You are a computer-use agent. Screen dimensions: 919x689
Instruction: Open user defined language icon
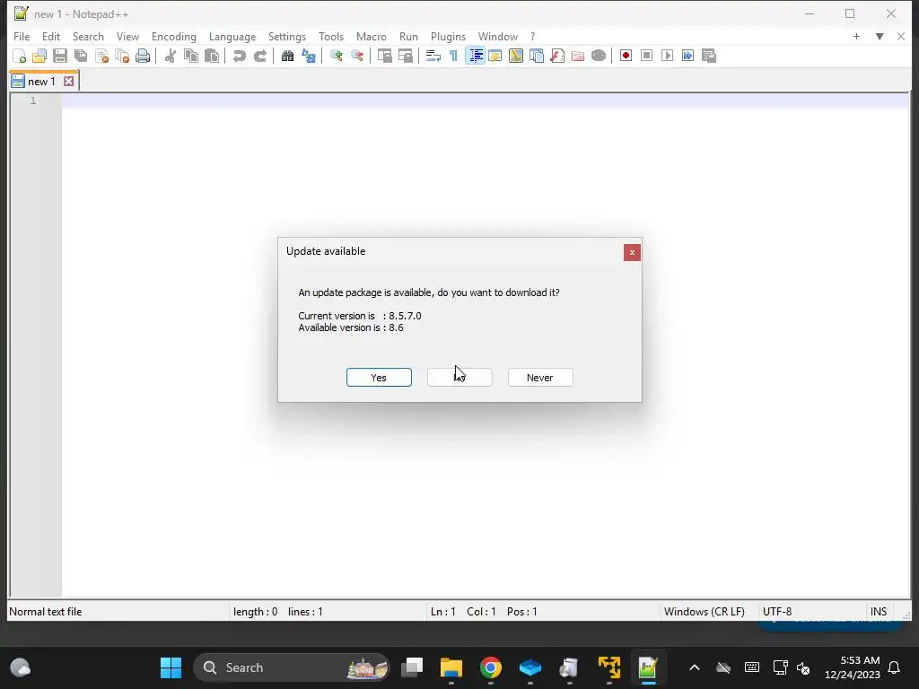pyautogui.click(x=495, y=56)
